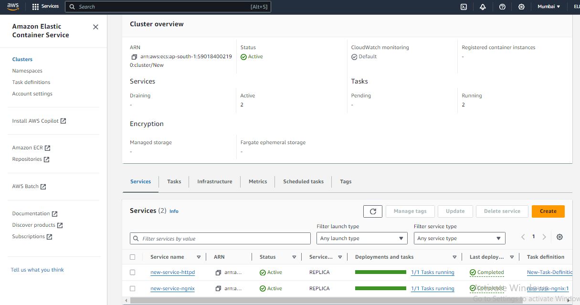Expand the Filter service type dropdown

coord(459,238)
